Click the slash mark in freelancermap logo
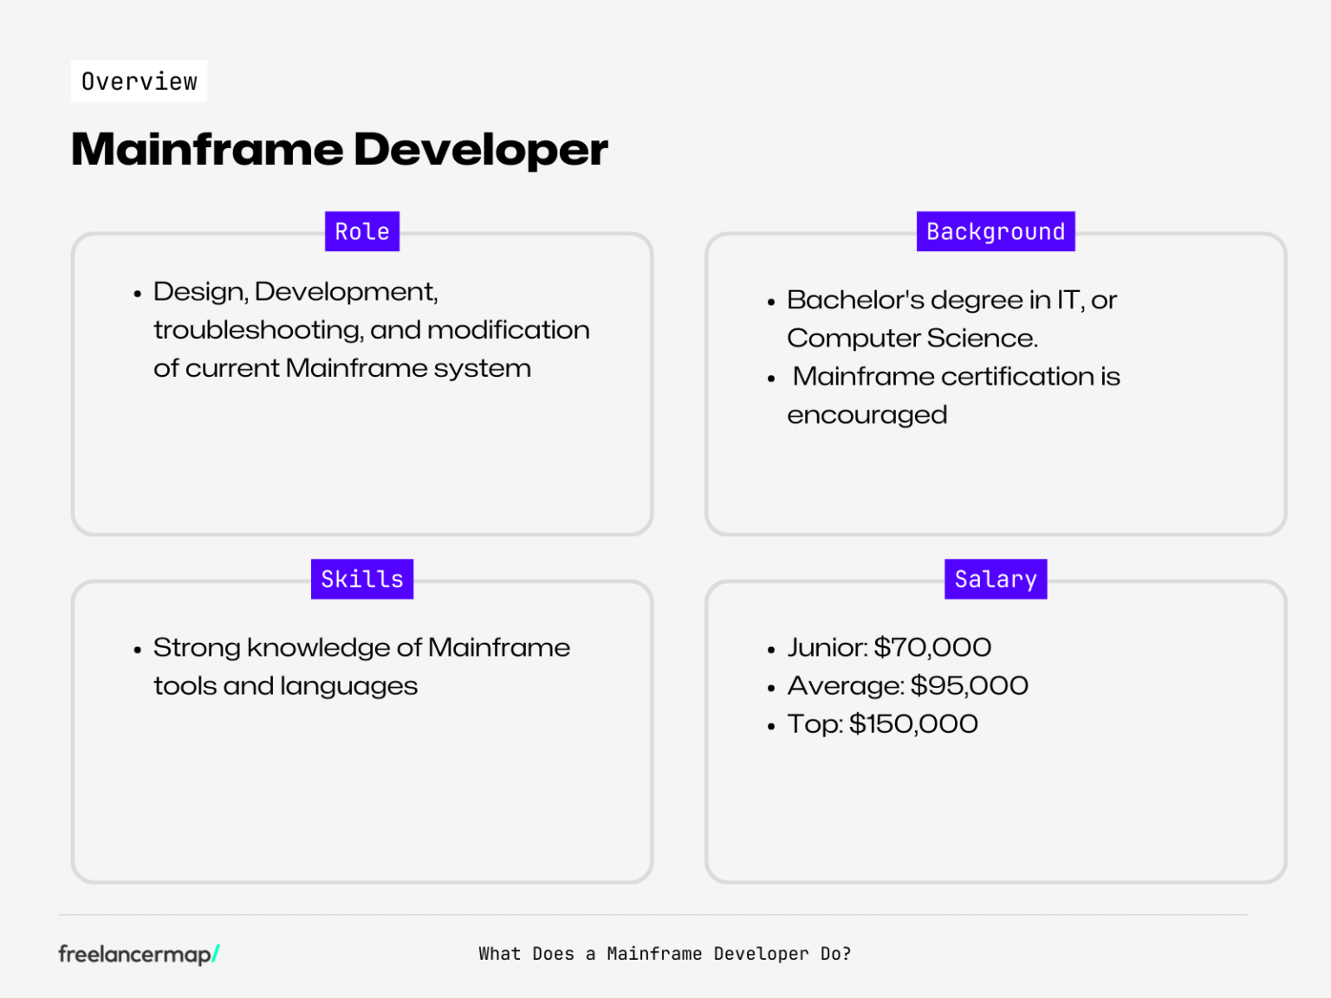1331x998 pixels. pos(216,951)
